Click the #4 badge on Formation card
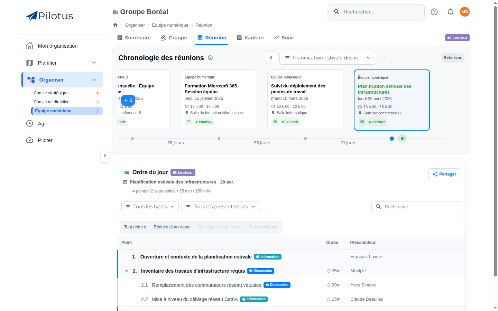Viewport: 498px width, 311px height. pos(188,122)
